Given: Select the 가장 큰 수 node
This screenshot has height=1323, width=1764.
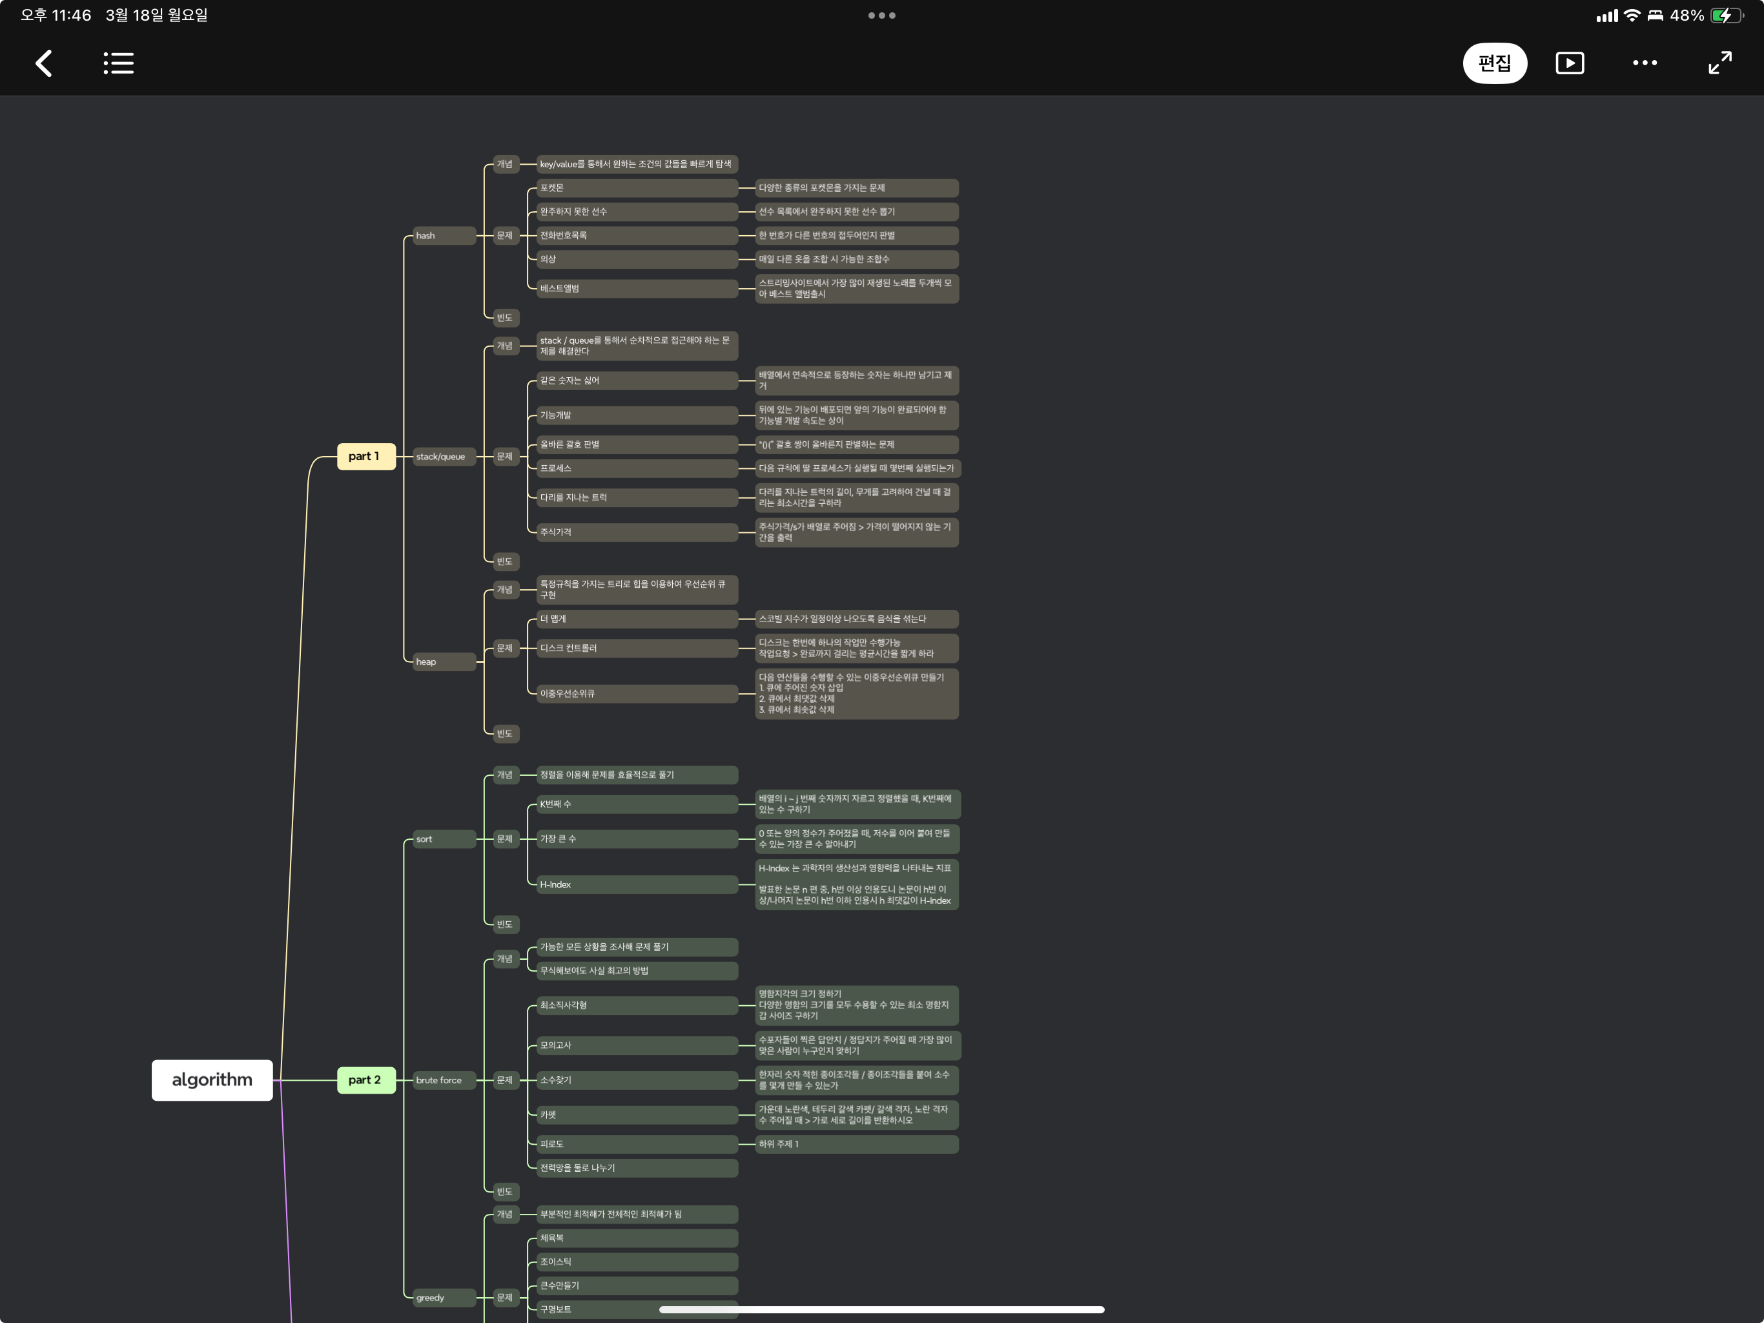Looking at the screenshot, I should [x=637, y=839].
